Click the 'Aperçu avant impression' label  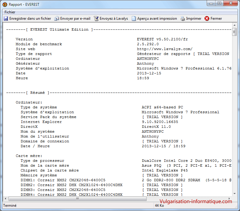pyautogui.click(x=157, y=19)
